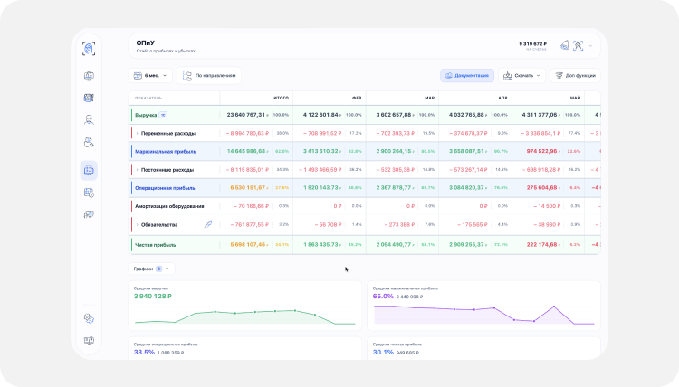This screenshot has width=679, height=387.
Task: Click the average revenue 3 940 128 ₽
Action: (153, 297)
